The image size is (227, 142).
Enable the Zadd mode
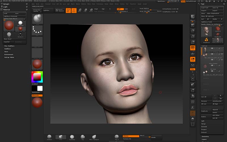point(120,9)
